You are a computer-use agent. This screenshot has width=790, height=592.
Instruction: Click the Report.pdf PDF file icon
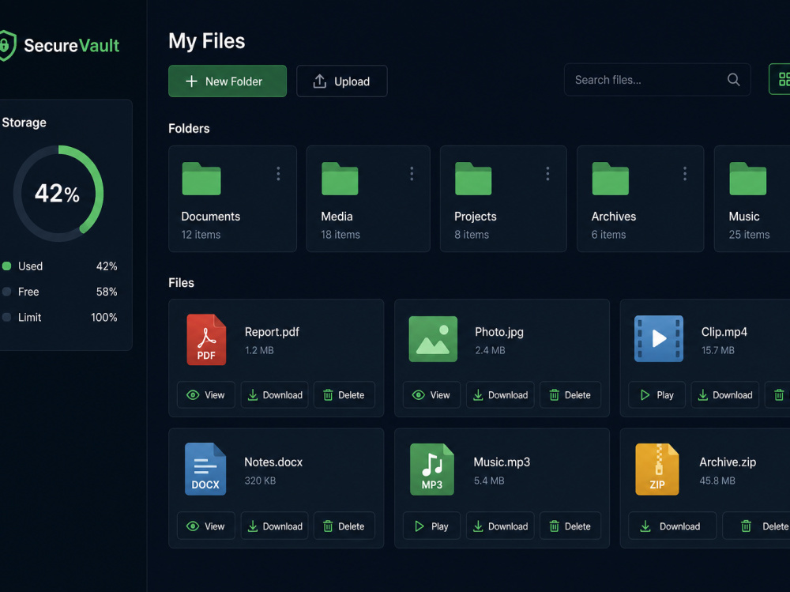click(x=206, y=339)
